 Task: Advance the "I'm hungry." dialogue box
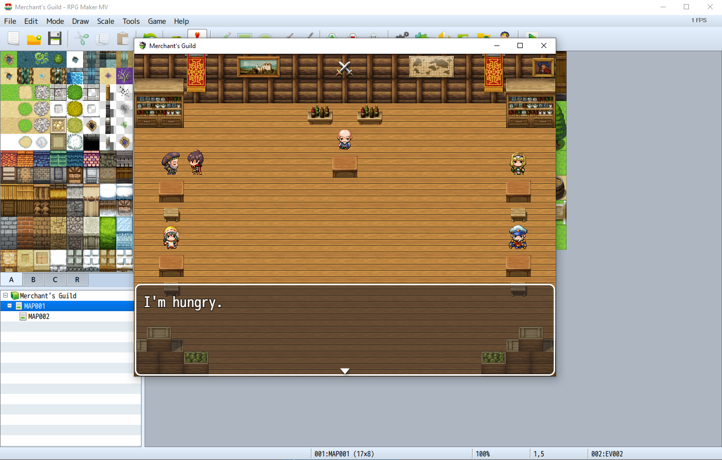pyautogui.click(x=344, y=329)
